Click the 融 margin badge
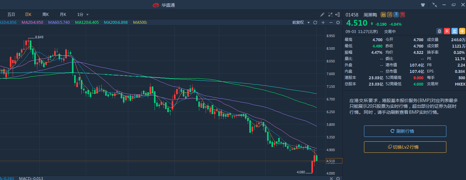This screenshot has height=180, width=466. [x=383, y=15]
